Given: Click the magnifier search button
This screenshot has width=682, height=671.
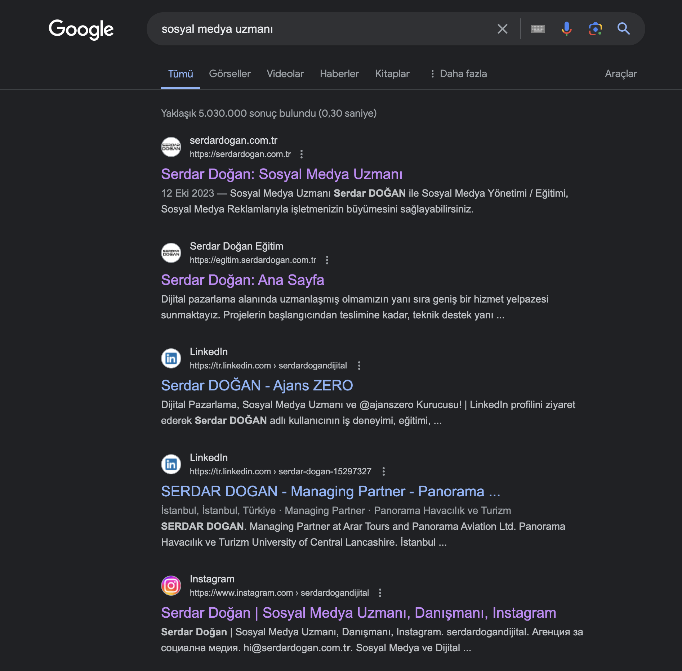Looking at the screenshot, I should tap(624, 29).
